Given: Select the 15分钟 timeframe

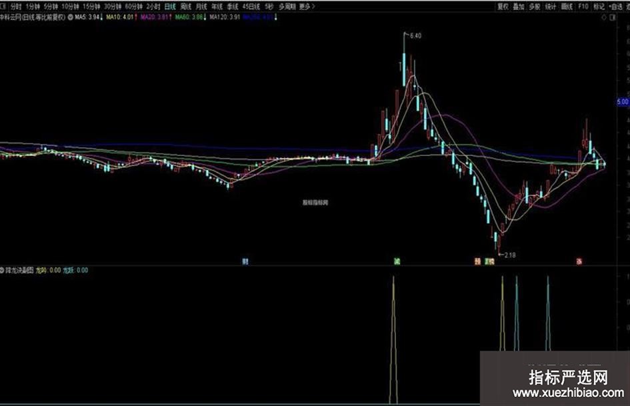Looking at the screenshot, I should [x=91, y=7].
